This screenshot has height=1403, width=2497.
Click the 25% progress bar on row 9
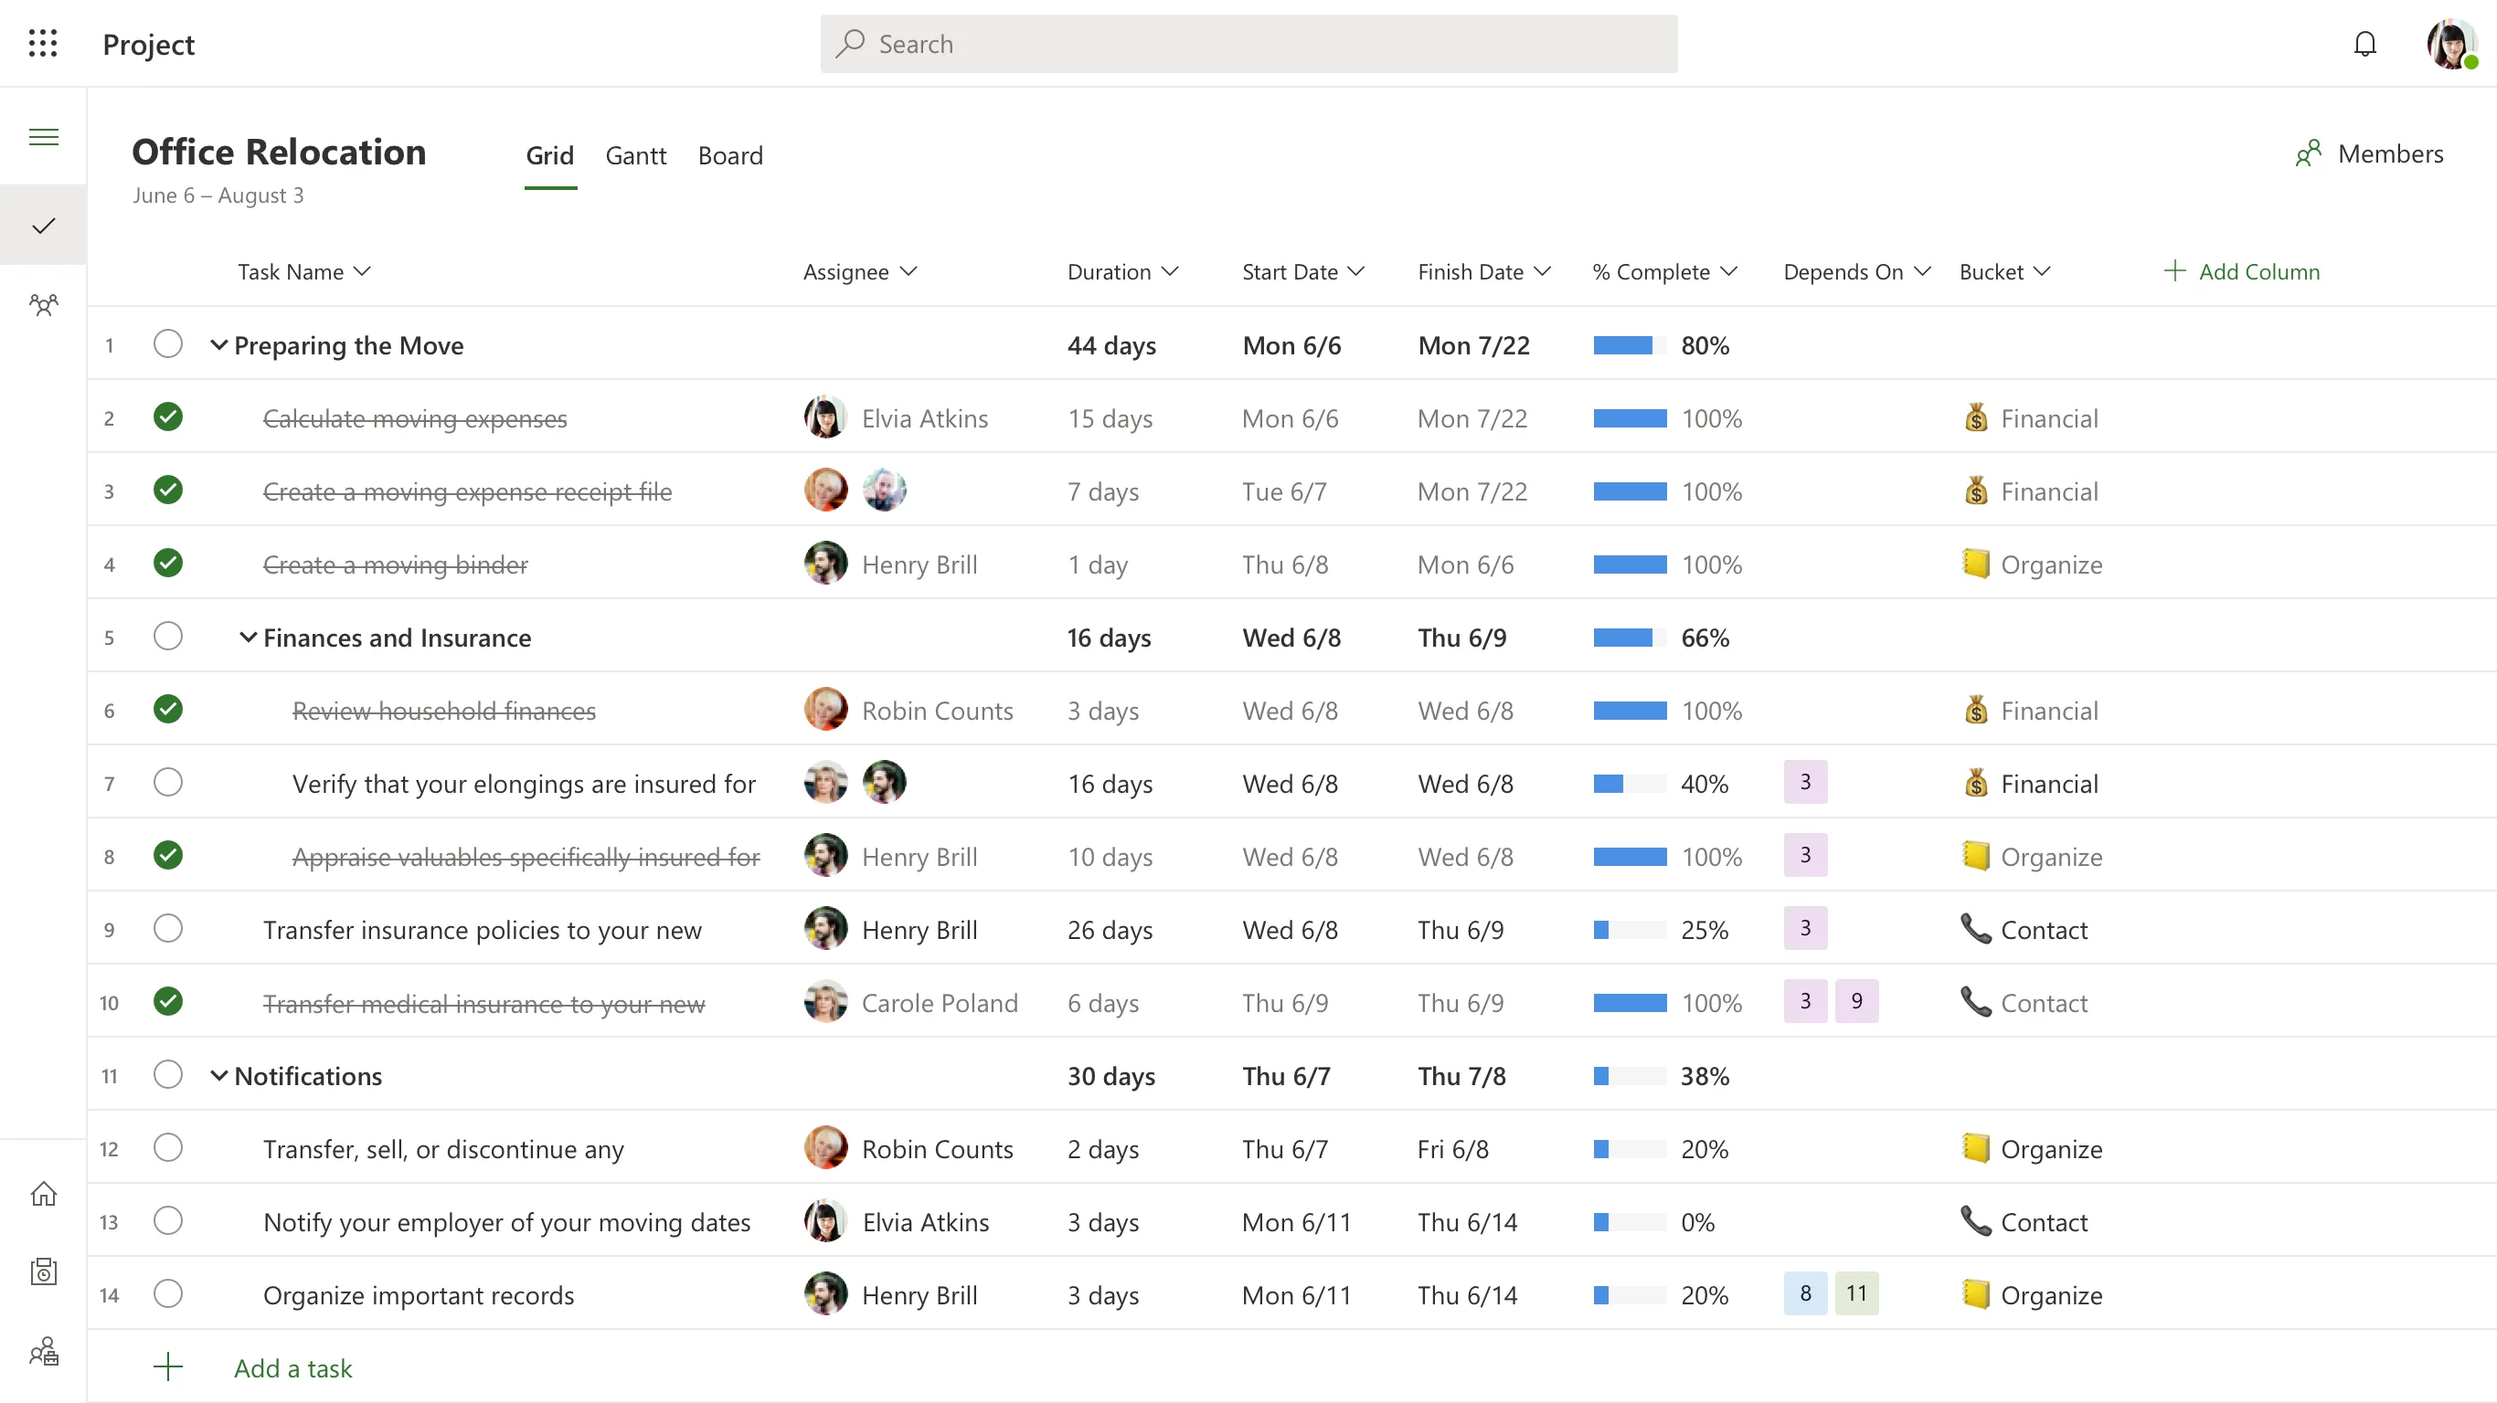tap(1630, 930)
